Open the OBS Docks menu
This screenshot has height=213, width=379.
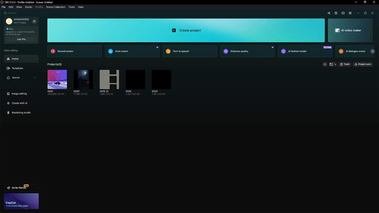pyautogui.click(x=28, y=7)
